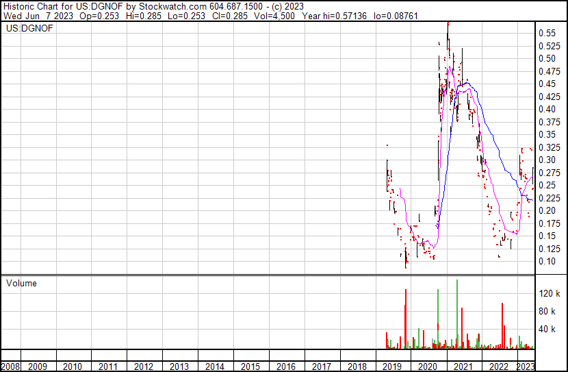Click the 2023 year label
This screenshot has width=568, height=372.
point(526,367)
